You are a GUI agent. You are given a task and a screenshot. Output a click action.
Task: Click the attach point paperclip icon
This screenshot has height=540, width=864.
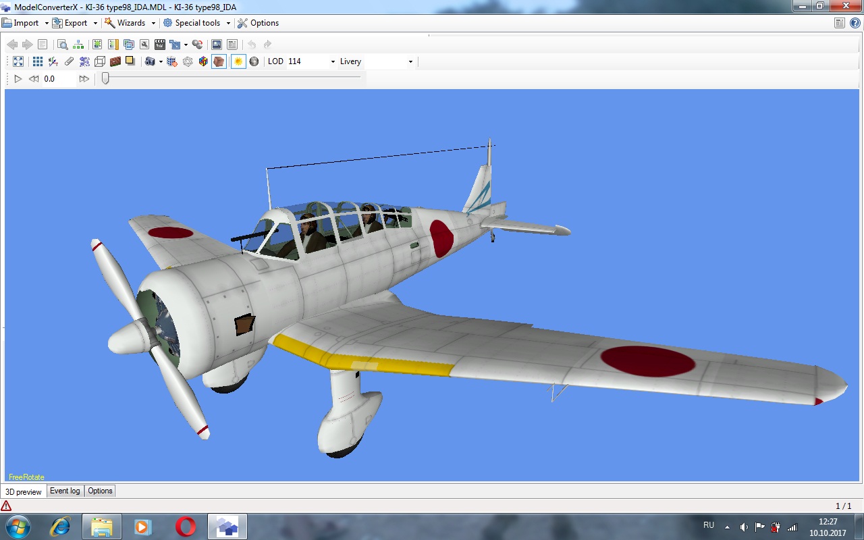(69, 61)
